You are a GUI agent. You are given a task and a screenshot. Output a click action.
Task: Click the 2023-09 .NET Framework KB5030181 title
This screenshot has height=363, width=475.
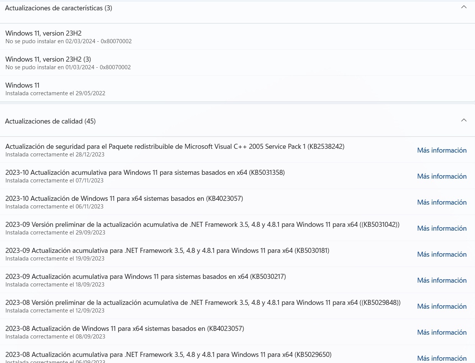click(x=167, y=251)
